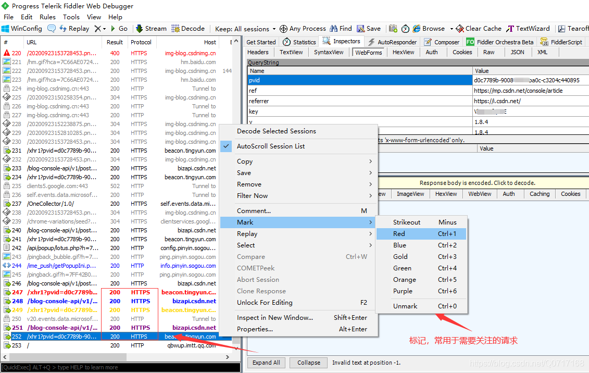Click the session list horizontal scrollbar right arrow

click(227, 357)
